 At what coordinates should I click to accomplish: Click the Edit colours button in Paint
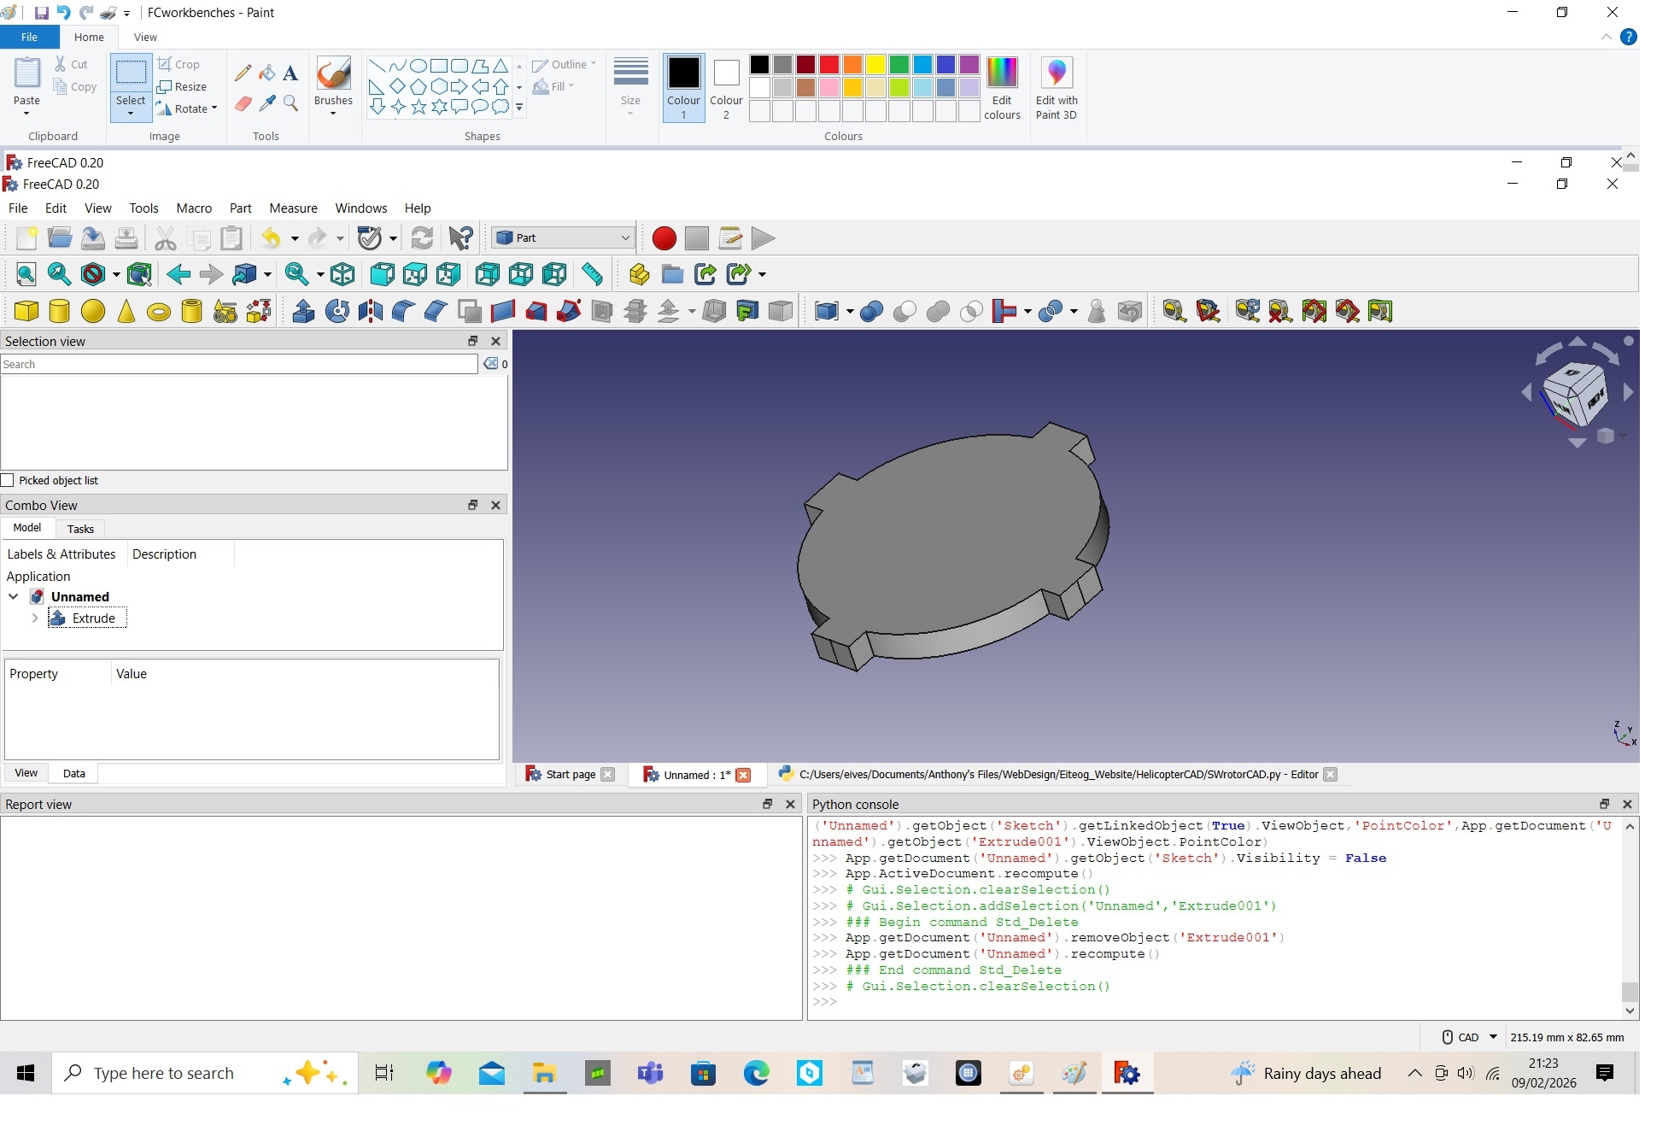[1002, 88]
